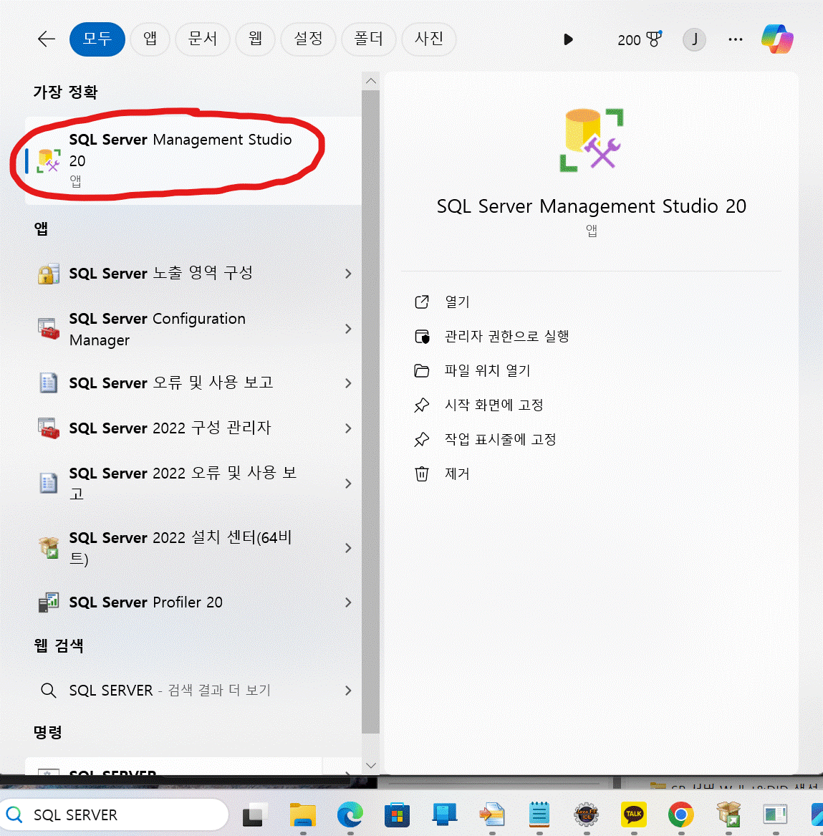Open the J user account avatar
Viewport: 823px width, 836px height.
click(694, 39)
